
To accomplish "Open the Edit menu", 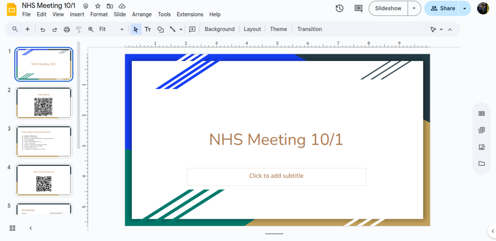I will 41,14.
